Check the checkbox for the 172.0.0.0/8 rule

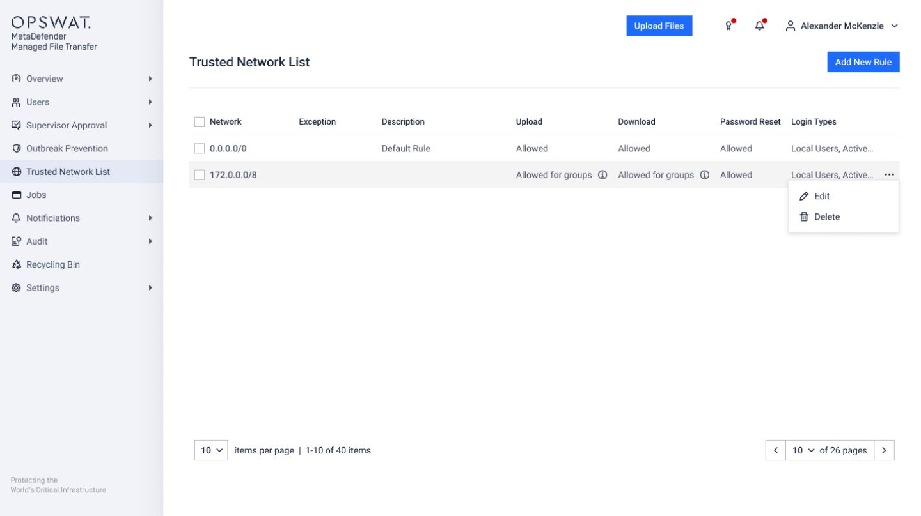pos(199,174)
